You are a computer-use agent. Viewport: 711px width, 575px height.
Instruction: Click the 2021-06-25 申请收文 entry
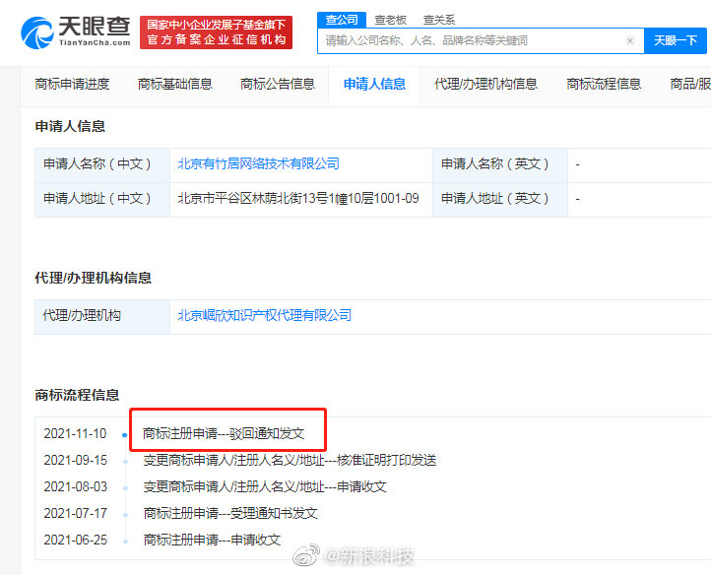point(212,540)
